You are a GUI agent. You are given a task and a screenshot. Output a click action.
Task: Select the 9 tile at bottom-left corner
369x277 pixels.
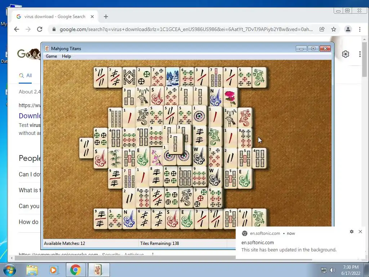[101, 219]
